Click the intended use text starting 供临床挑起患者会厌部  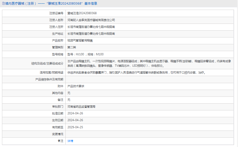[137, 73]
